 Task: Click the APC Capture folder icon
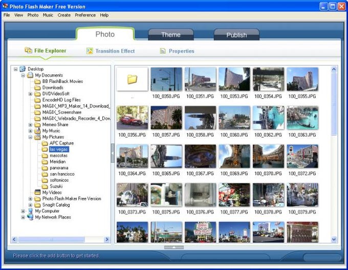click(45, 143)
